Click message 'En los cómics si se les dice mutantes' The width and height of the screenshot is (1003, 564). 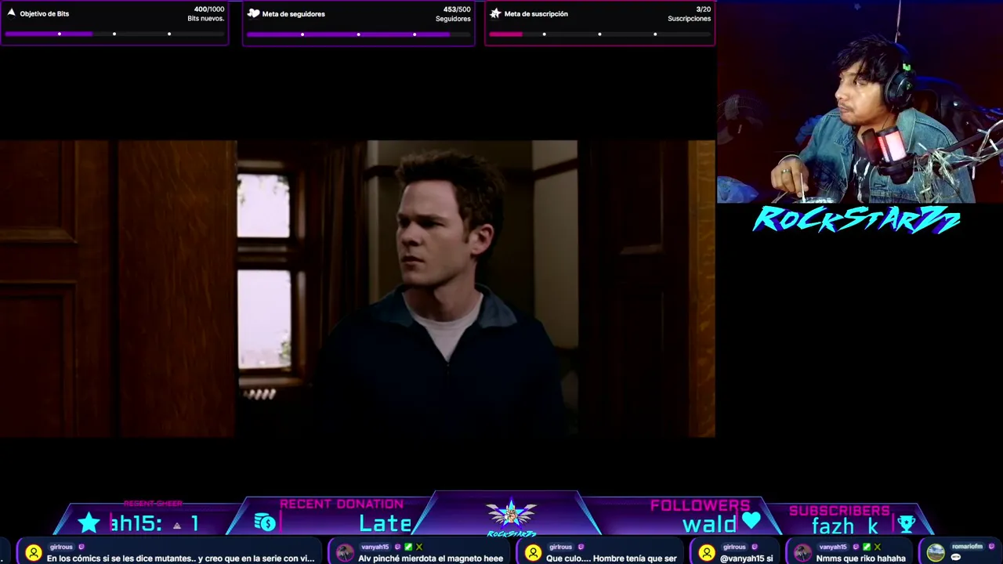[x=180, y=559]
